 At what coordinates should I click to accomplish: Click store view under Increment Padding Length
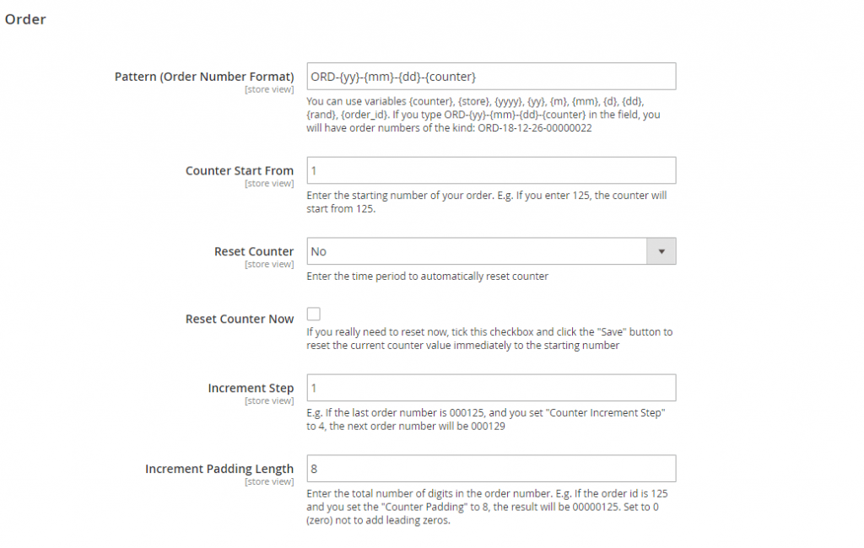(270, 481)
